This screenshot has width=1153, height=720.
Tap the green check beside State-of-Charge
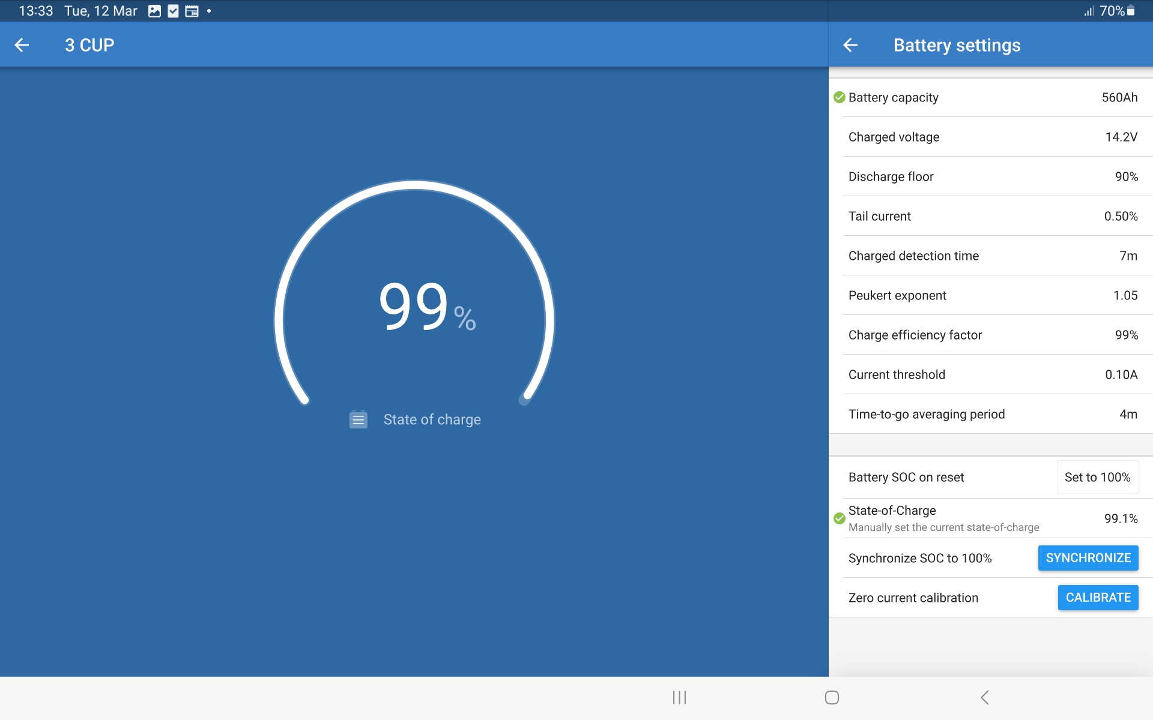(x=840, y=518)
